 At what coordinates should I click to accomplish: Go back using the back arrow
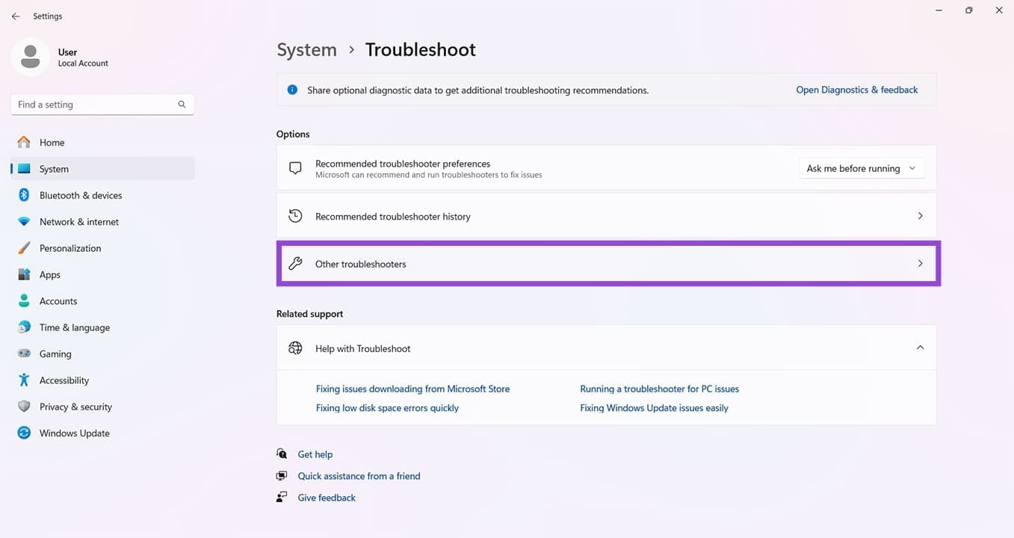[16, 16]
